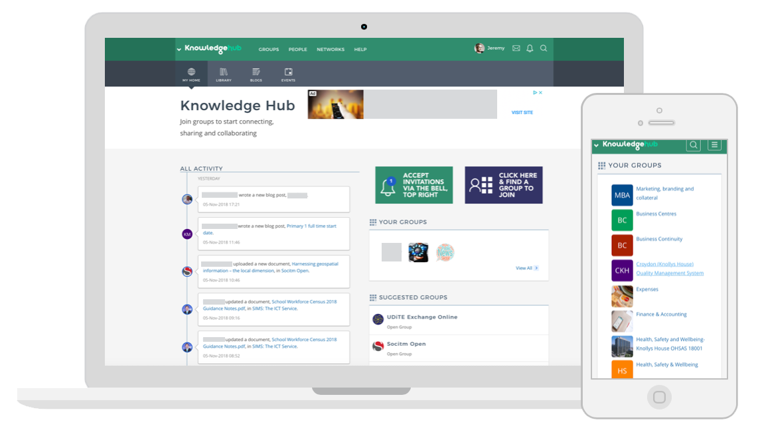Open the messages envelope icon in laptop header
Screen dimensions: 758x438
(x=516, y=48)
